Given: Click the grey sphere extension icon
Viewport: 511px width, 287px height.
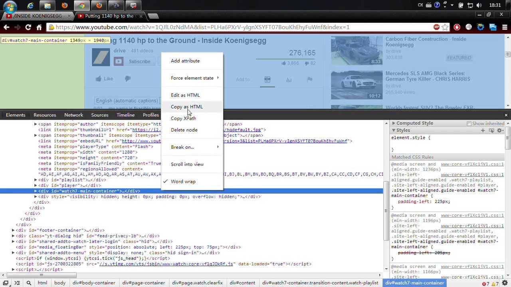Looking at the screenshot, I should [x=469, y=27].
